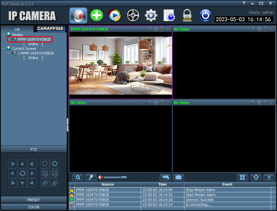The height and width of the screenshot is (211, 277).
Task: Toggle microphone on bottom-left No Video pane
Action: [150, 103]
